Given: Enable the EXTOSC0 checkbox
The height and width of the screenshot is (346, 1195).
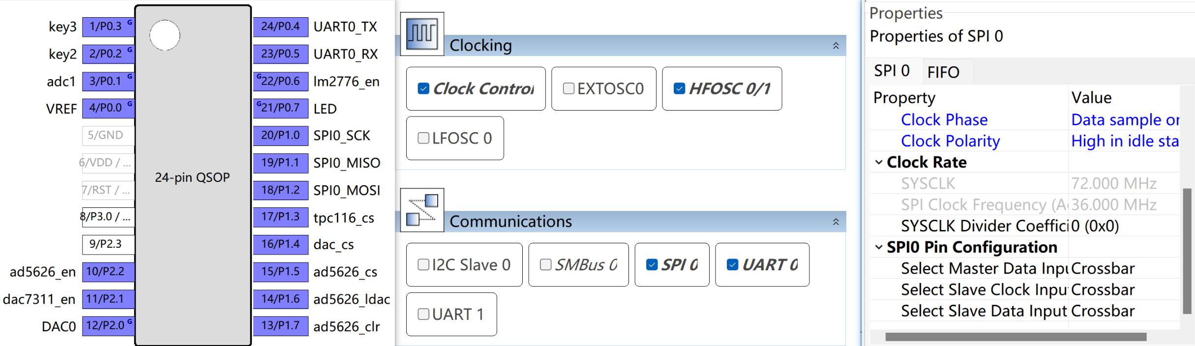Looking at the screenshot, I should tap(568, 88).
